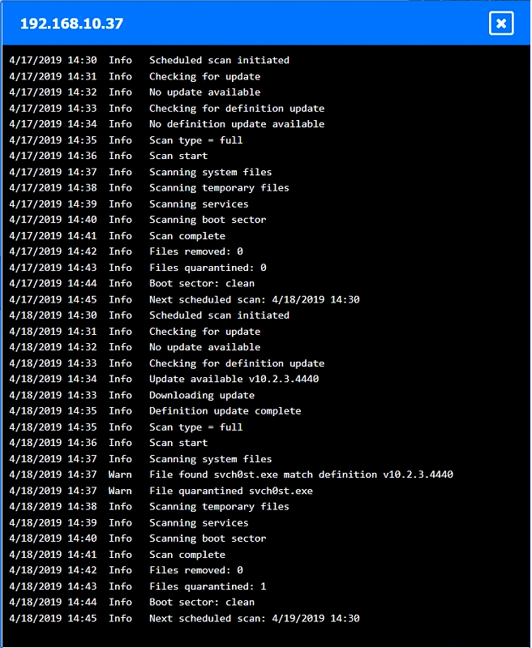
Task: Click the 'No definition update available' line
Action: coord(237,124)
